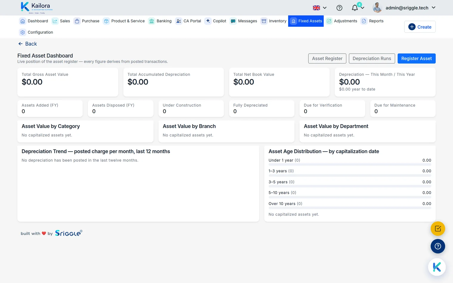Open the notifications bell
The width and height of the screenshot is (453, 283).
coord(355,8)
